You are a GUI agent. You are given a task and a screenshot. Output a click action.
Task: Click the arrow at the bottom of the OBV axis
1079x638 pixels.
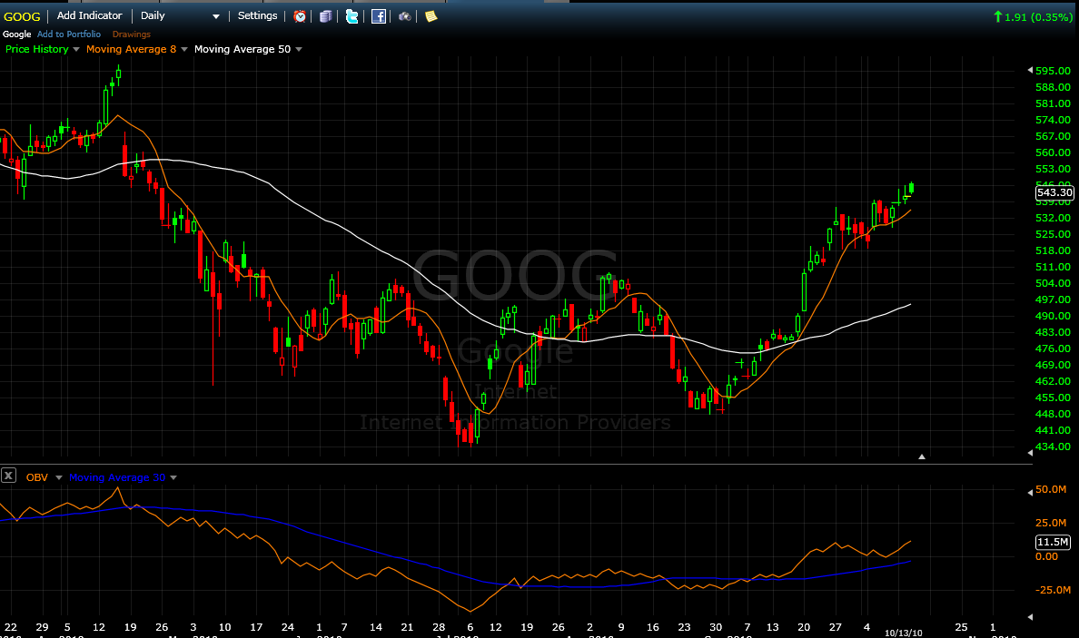1030,617
